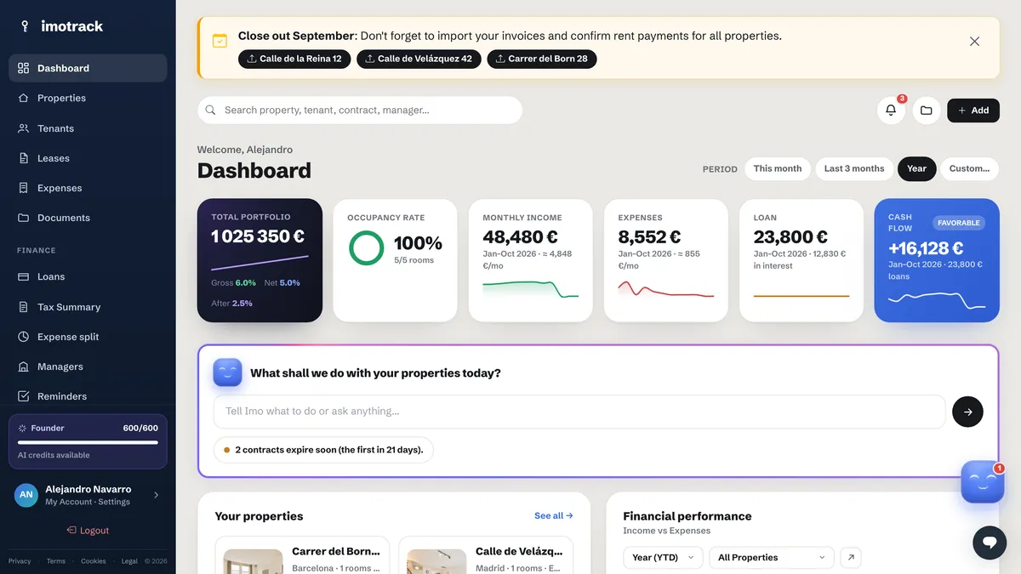Click the Tax Summary sidebar icon
This screenshot has width=1021, height=574.
click(23, 307)
